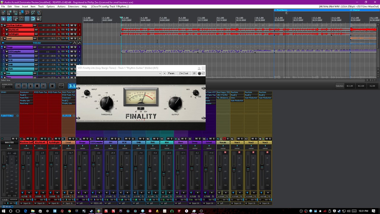Toggle ripple editing in the toolbar
The width and height of the screenshot is (380, 214).
tap(15, 19)
